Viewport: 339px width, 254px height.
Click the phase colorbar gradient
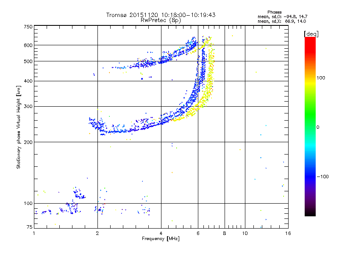[310, 126]
